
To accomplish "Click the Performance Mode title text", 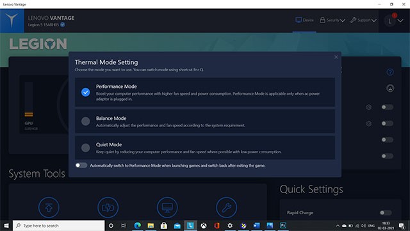I will click(x=117, y=87).
